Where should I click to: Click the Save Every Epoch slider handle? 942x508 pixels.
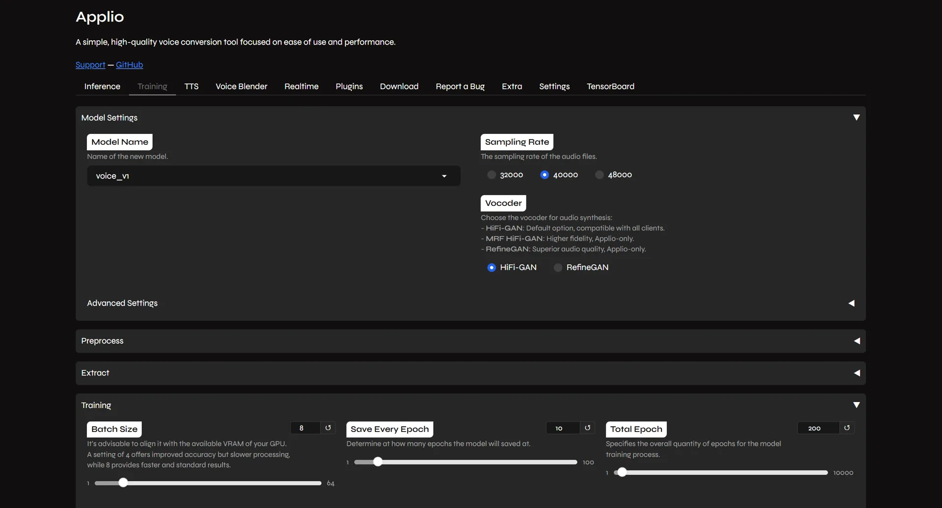(x=378, y=462)
